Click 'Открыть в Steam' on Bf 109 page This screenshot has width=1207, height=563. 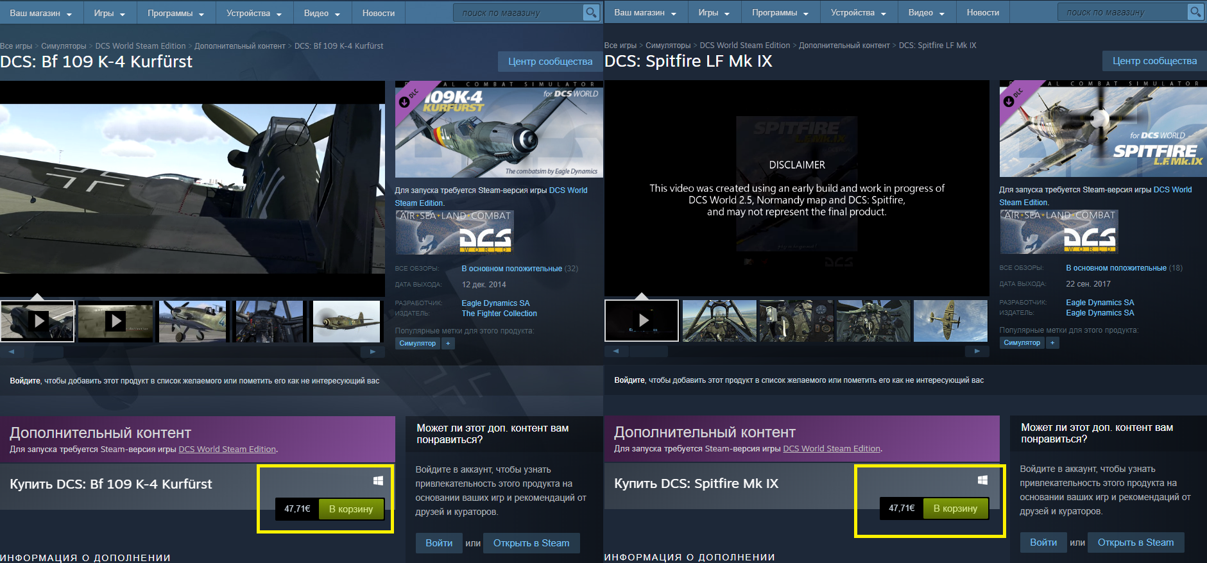(x=531, y=543)
